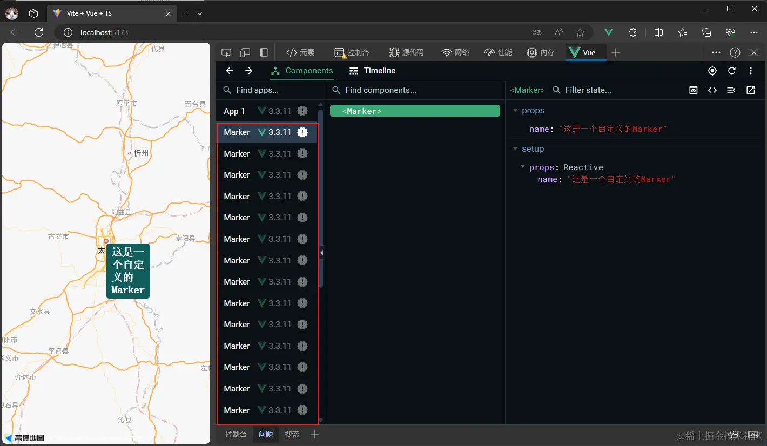Screen dimensions: 767x446
Task: Open Vue devtools three-dot options menu
Action: pyautogui.click(x=751, y=71)
